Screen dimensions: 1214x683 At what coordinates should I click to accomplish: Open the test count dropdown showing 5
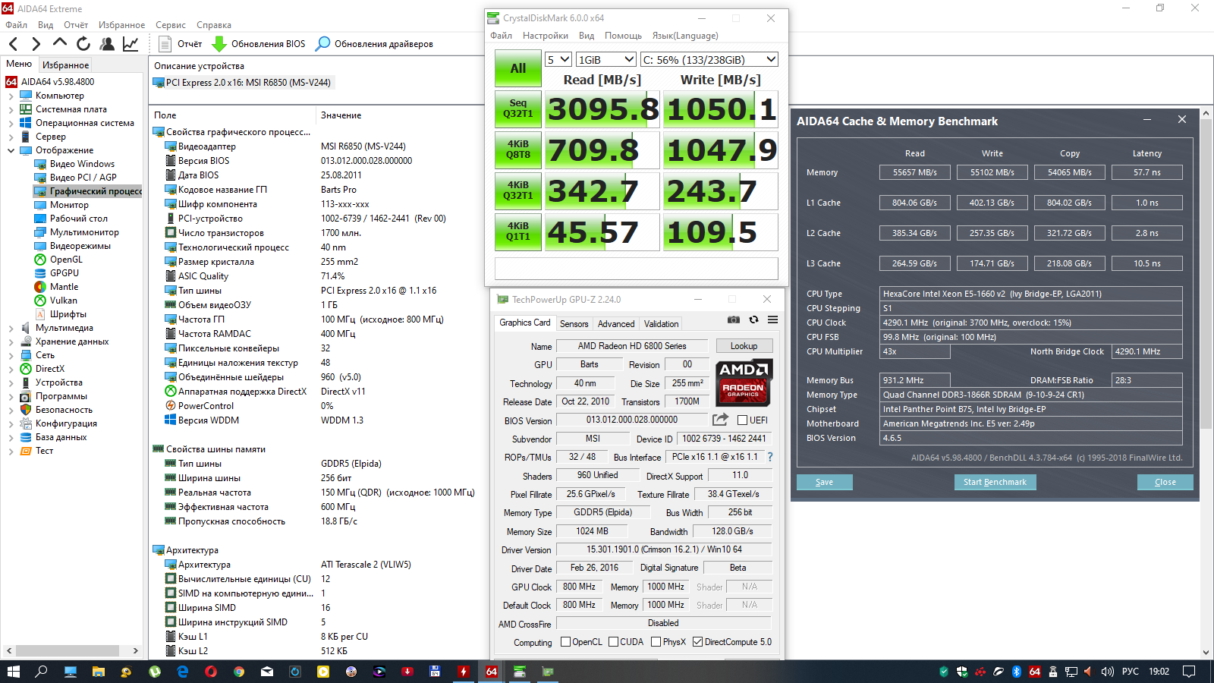pyautogui.click(x=558, y=59)
